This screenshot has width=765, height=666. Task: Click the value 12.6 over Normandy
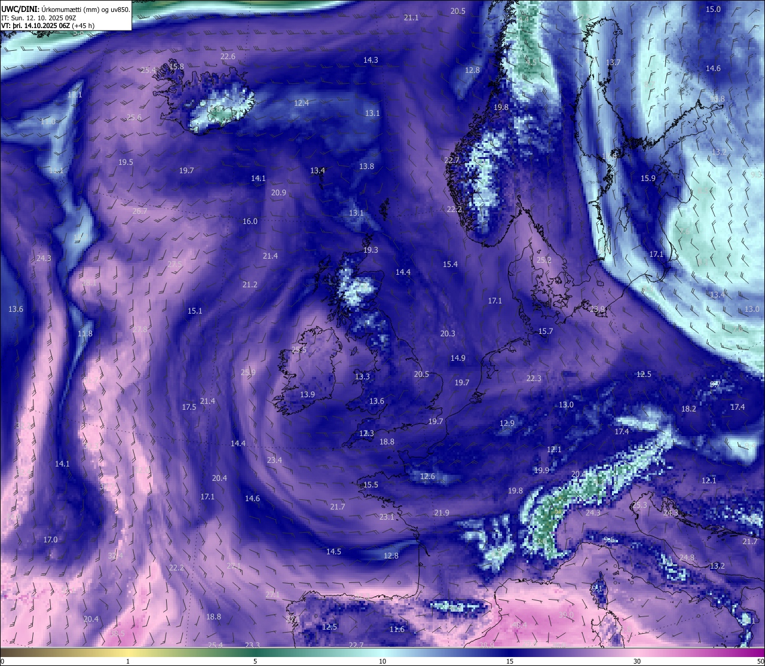coord(427,476)
